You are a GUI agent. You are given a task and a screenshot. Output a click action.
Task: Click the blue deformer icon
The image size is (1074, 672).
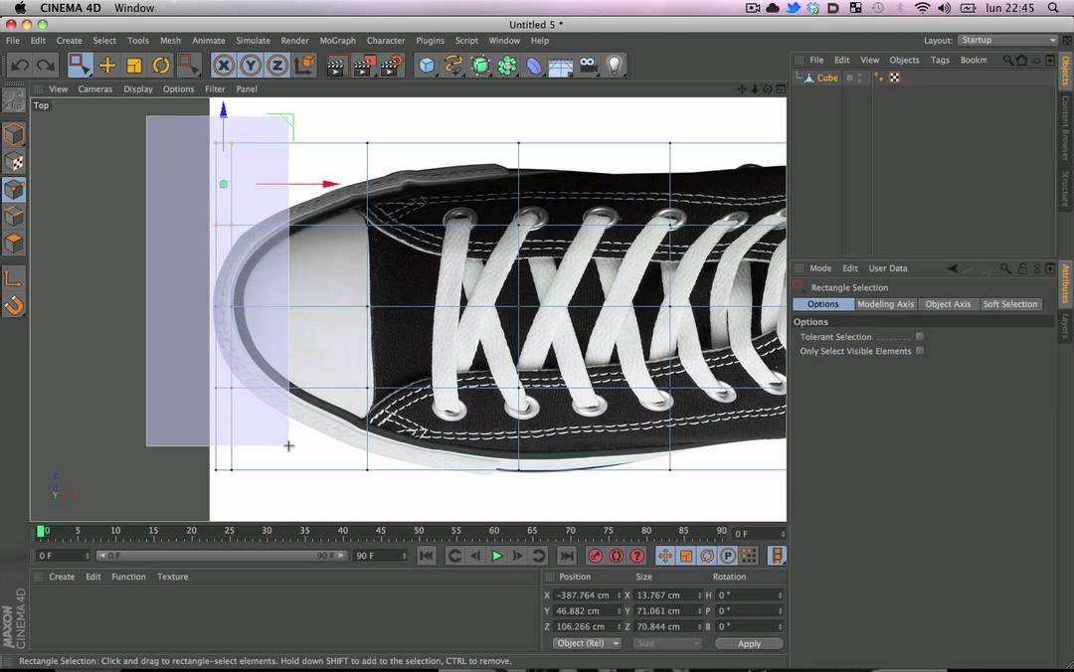(534, 66)
